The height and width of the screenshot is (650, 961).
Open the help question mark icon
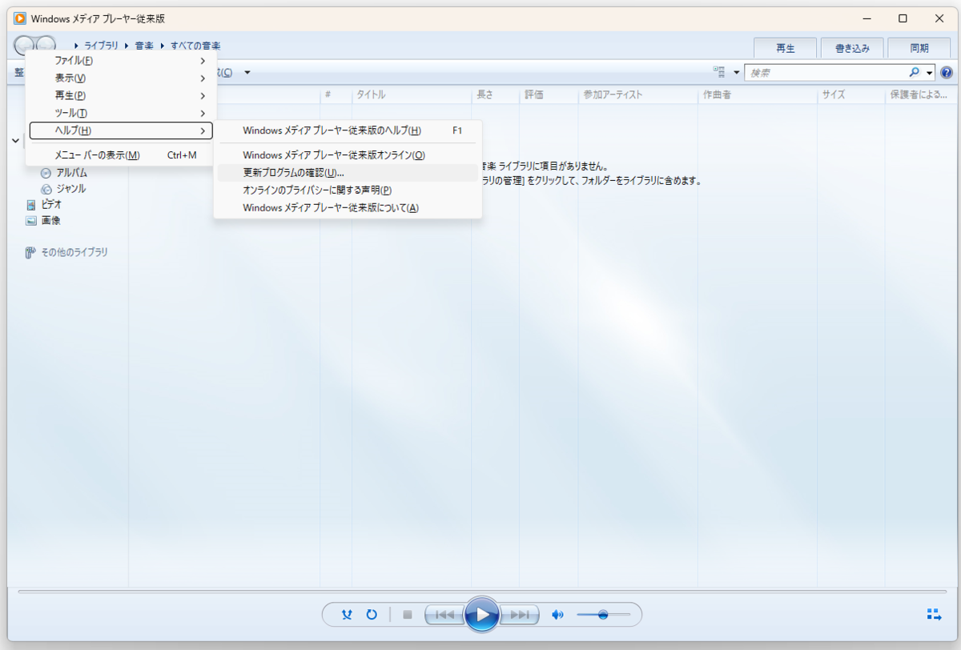tap(946, 73)
